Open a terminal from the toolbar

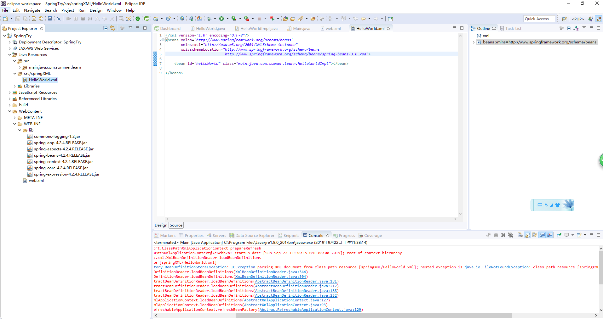pos(50,19)
